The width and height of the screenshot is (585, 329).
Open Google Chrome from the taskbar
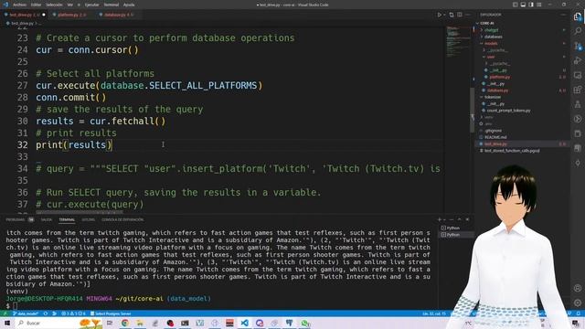pos(125,323)
